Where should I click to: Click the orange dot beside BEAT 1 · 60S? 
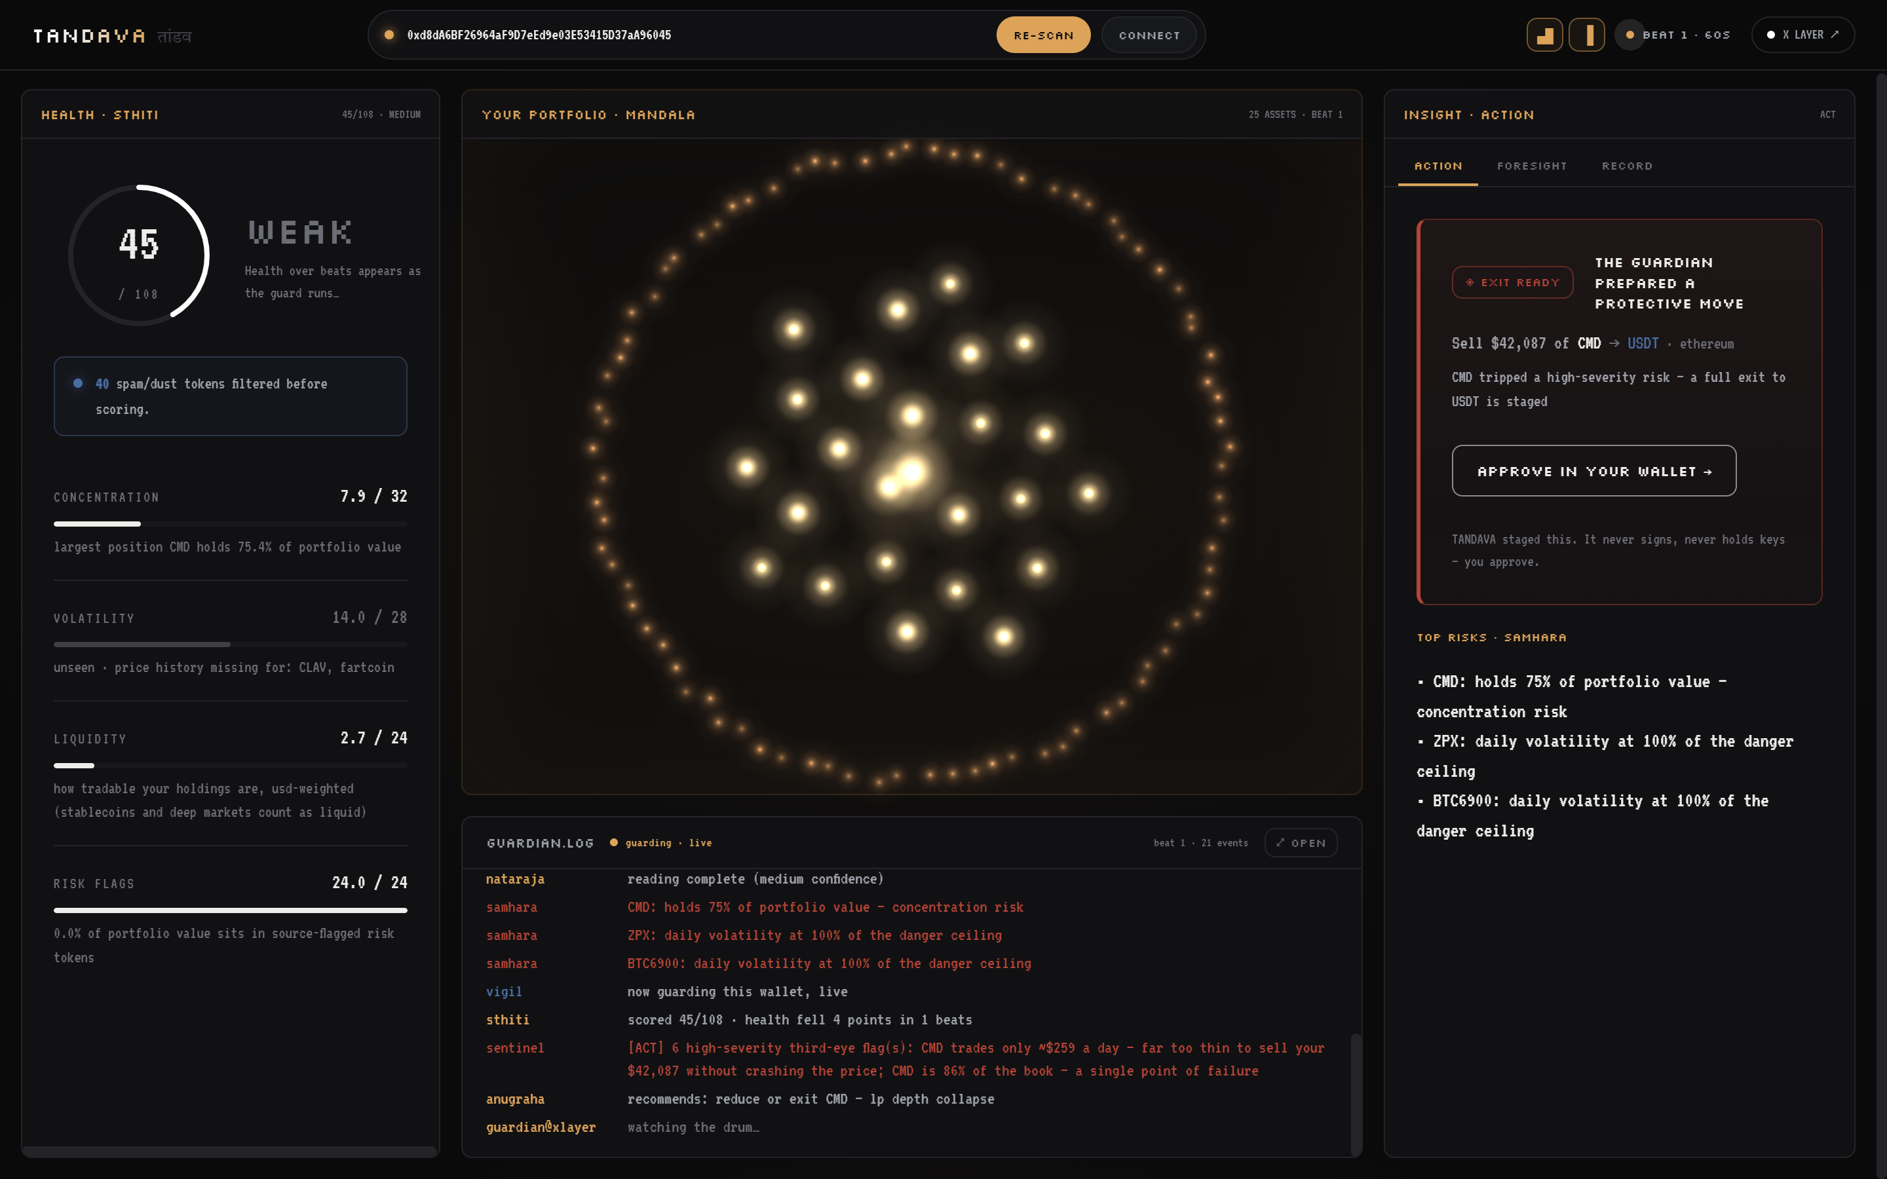(x=1629, y=35)
